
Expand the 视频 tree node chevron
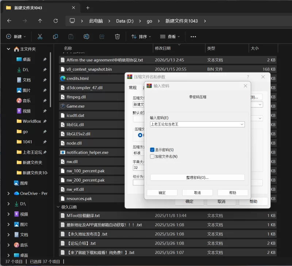pos(8,214)
